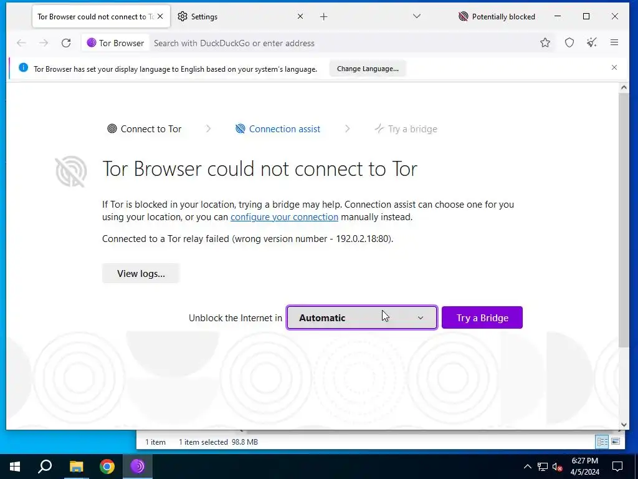
Task: Click the Tor Browser onion identity icon
Action: tap(92, 43)
